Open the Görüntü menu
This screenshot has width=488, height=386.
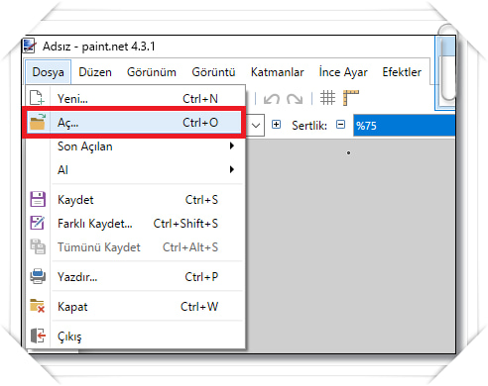(x=213, y=72)
